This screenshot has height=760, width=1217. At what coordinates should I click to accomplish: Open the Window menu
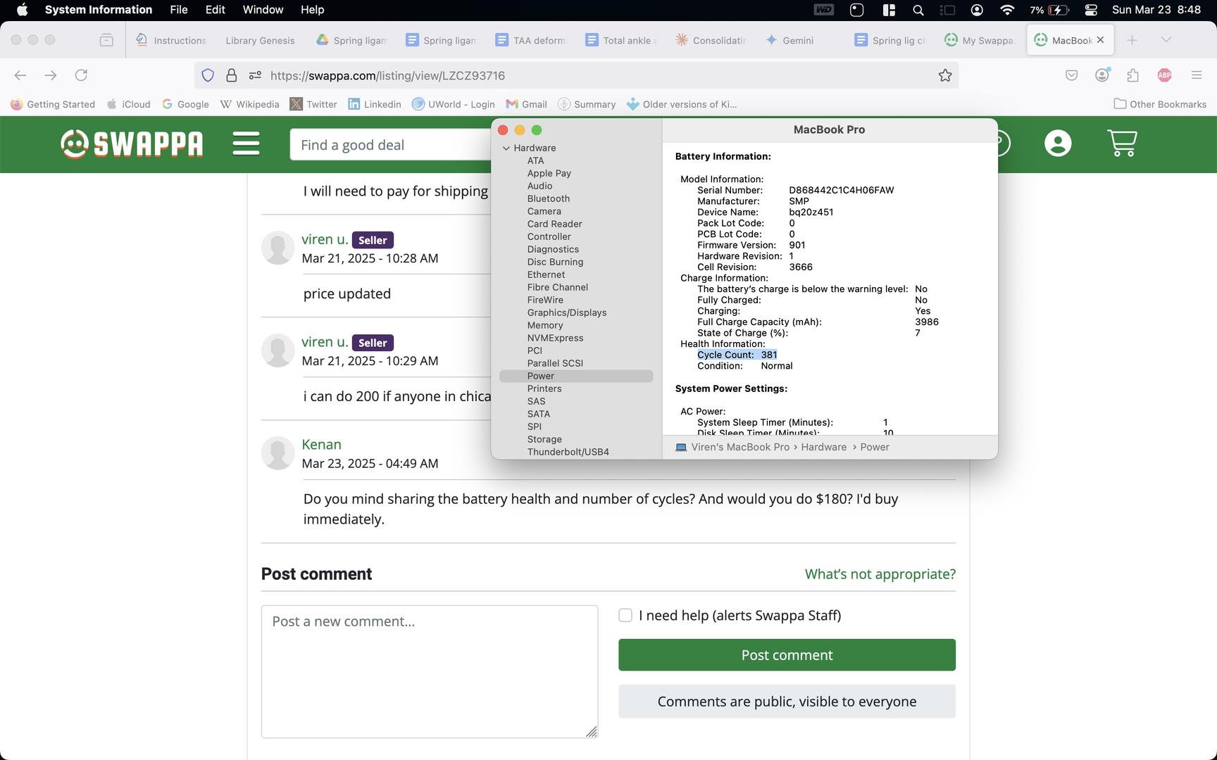point(263,10)
